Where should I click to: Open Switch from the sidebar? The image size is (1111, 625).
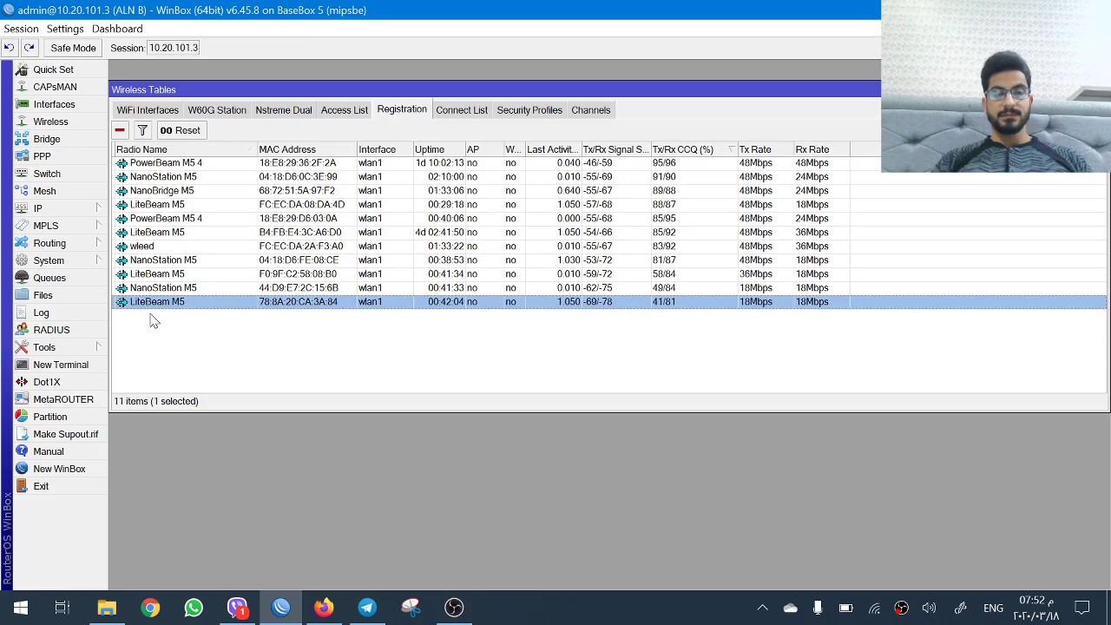pyautogui.click(x=47, y=174)
